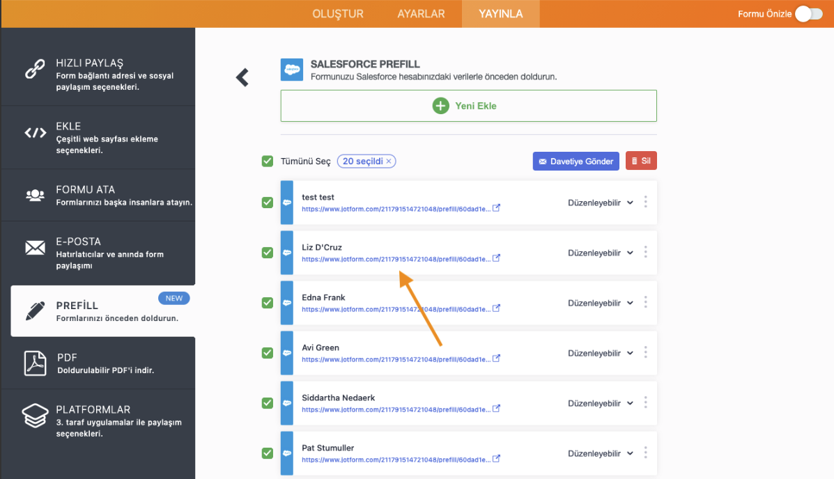
Task: Open the prefill URL link for Avi Green
Action: pos(396,359)
